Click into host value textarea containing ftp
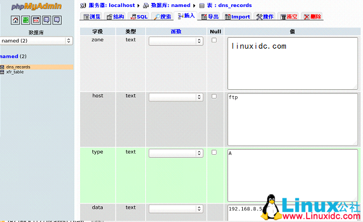This screenshot has width=363, height=222. (293, 119)
